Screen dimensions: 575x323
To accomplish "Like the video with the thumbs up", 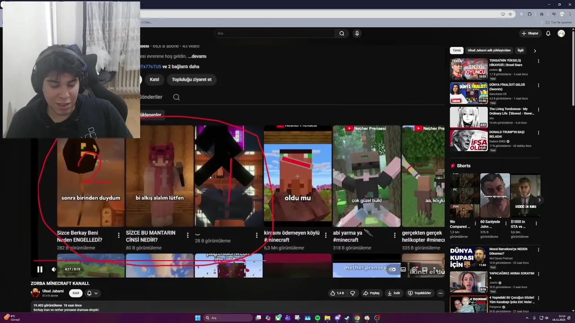I will click(337, 293).
